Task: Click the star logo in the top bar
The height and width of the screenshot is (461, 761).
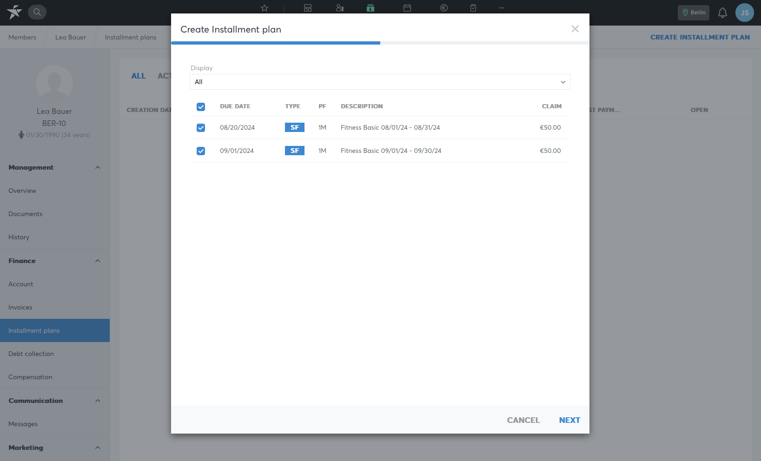Action: tap(14, 12)
